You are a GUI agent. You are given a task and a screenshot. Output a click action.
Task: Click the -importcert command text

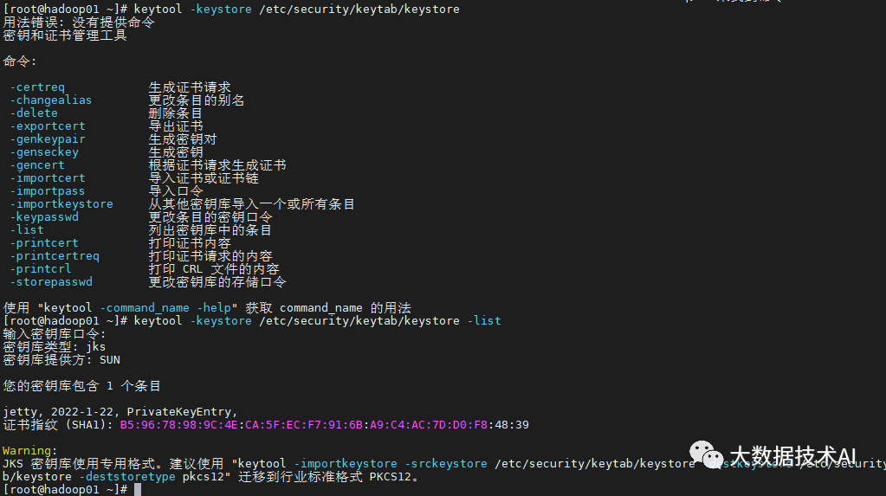(x=48, y=178)
